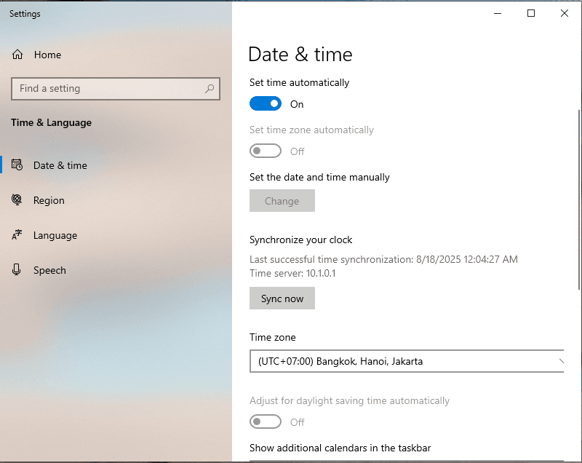Click the Time zone dropdown chevron arrow

561,361
